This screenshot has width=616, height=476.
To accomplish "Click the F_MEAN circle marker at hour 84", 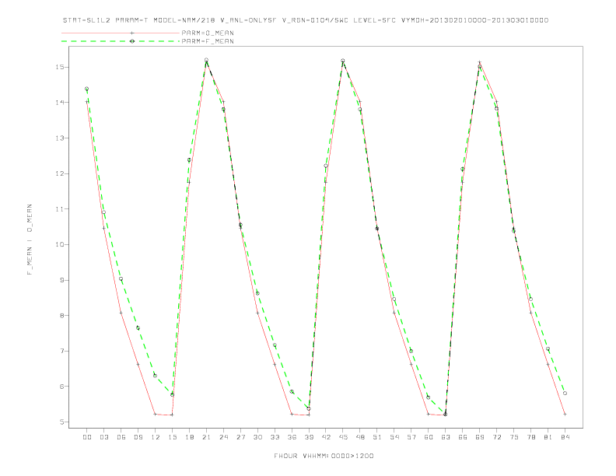I will point(565,393).
